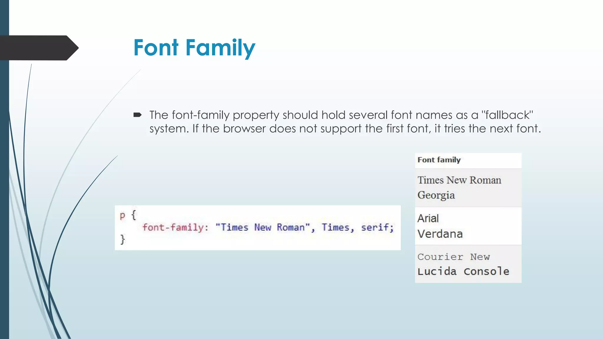Image resolution: width=603 pixels, height=339 pixels.
Task: Click the 'font-family:' property in code
Action: (x=175, y=227)
